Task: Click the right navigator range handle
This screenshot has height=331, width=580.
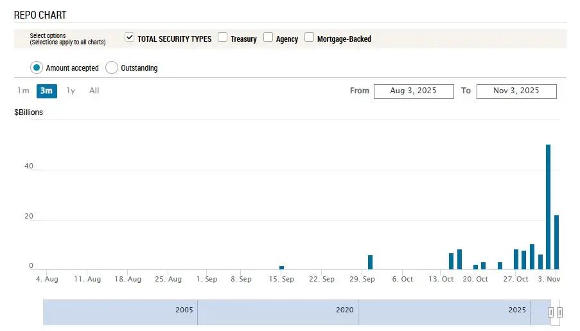Action: click(559, 312)
